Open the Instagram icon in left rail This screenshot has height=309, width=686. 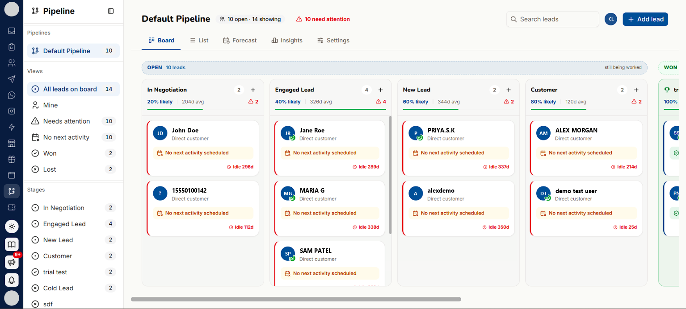click(x=12, y=111)
